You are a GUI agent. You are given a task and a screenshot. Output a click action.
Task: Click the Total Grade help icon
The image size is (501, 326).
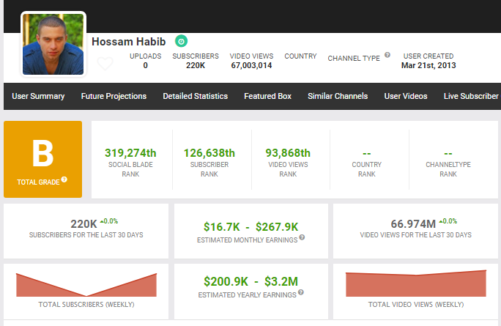point(64,179)
